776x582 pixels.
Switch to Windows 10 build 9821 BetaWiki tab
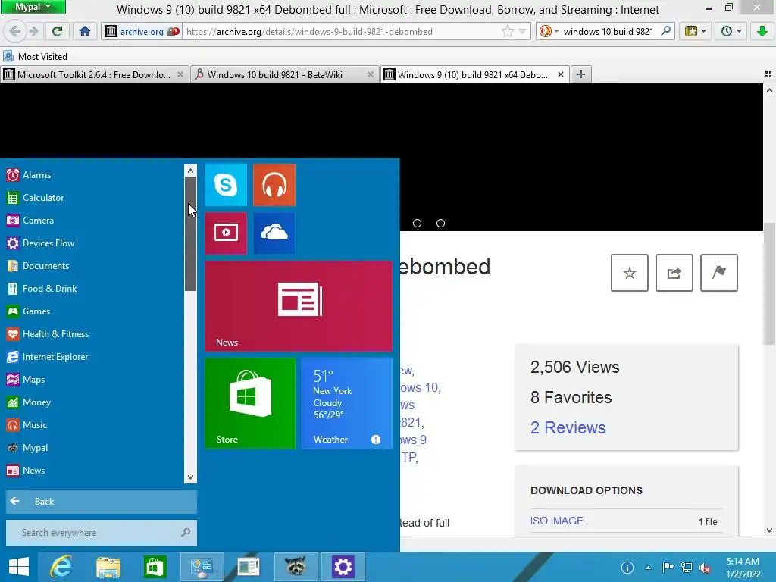click(x=274, y=75)
